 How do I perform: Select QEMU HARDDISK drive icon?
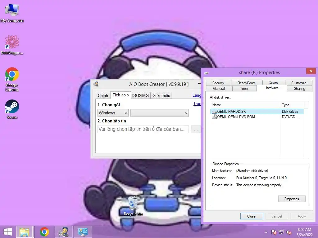pos(214,112)
